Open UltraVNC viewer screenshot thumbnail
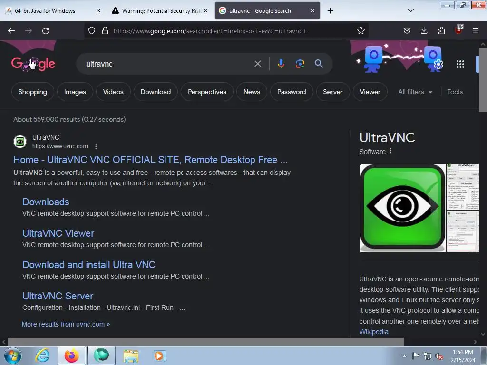Screen dimensions: 487x365 [462, 187]
